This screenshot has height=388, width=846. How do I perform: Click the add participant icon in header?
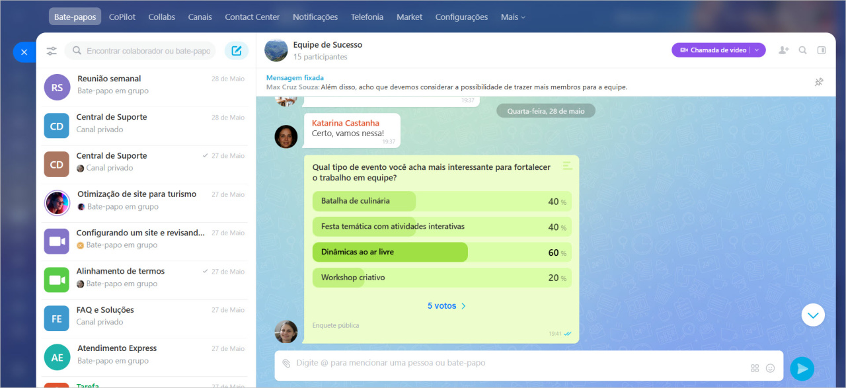pos(784,50)
